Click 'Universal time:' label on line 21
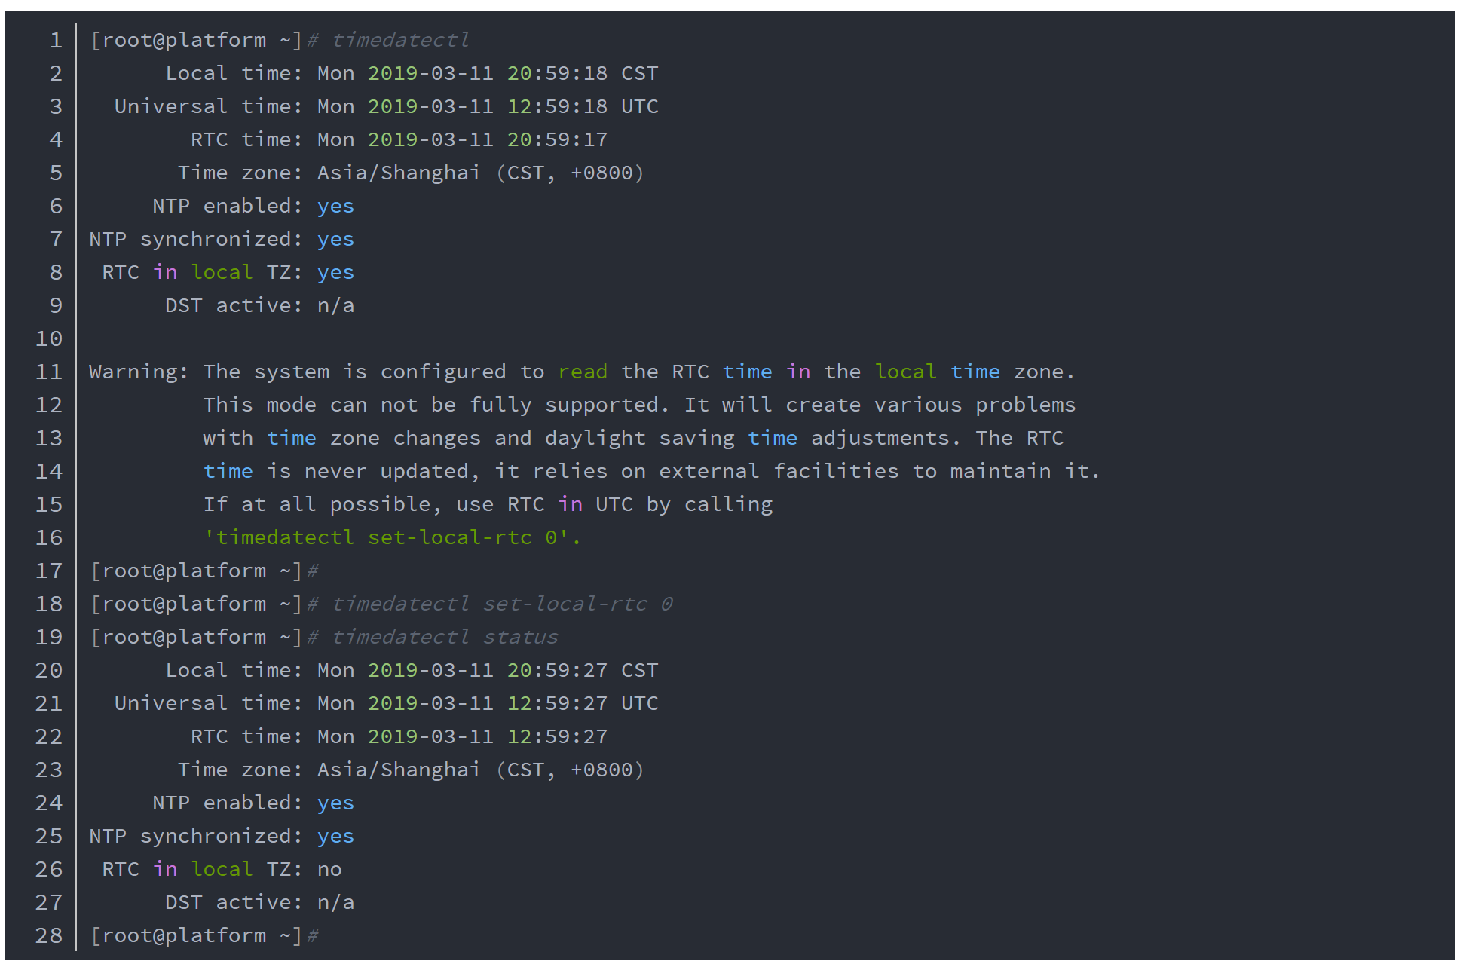Image resolution: width=1460 pixels, height=964 pixels. (207, 704)
